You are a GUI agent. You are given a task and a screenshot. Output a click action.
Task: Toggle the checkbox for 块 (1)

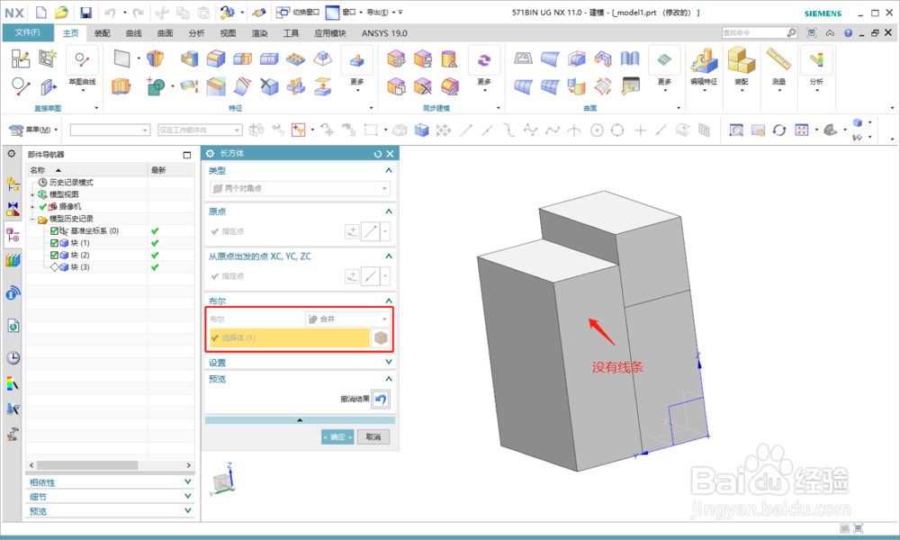click(54, 243)
